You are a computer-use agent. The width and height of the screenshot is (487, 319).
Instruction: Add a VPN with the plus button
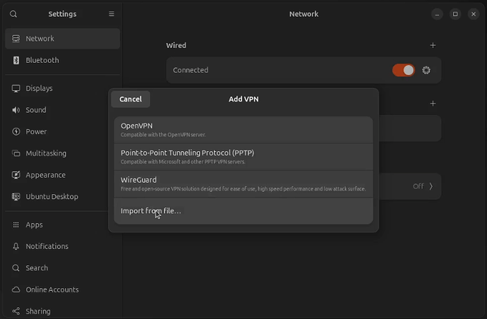tap(433, 103)
